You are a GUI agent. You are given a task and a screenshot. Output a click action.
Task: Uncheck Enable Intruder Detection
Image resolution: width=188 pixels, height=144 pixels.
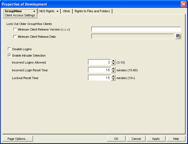[x=9, y=55]
